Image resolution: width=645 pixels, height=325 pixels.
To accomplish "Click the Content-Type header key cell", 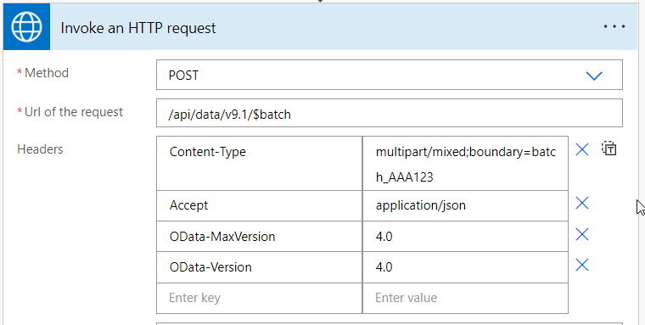I will pyautogui.click(x=259, y=163).
